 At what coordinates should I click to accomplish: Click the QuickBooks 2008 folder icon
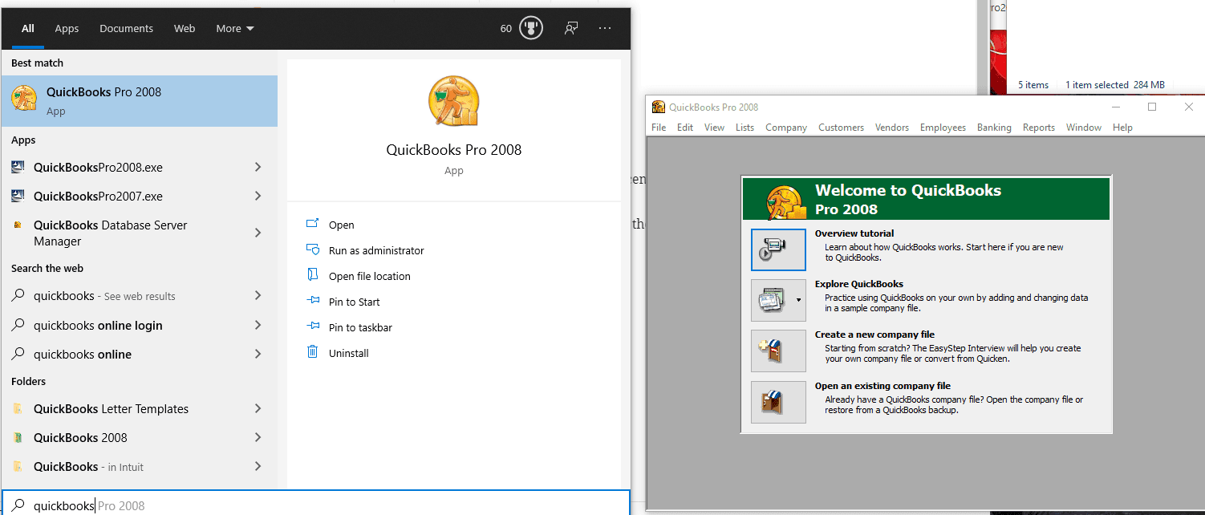18,438
